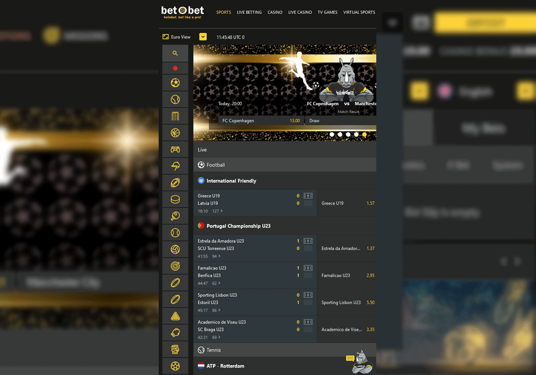Open the ATP - Rotterdam tournament header
This screenshot has width=536, height=375.
click(x=285, y=366)
